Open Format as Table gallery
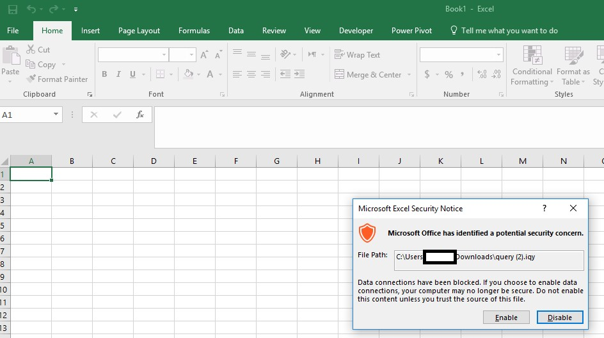Viewport: 604px width, 338px height. point(573,65)
